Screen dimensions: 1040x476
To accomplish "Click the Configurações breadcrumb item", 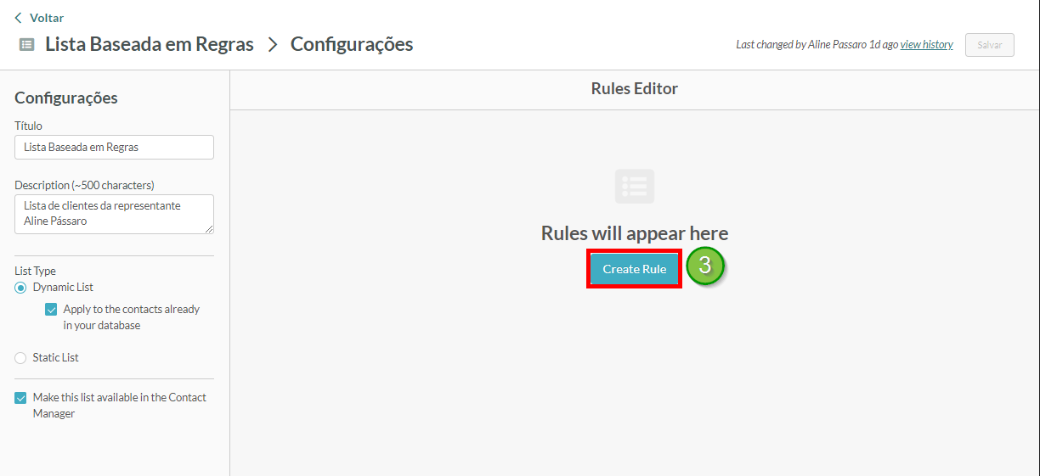I will pos(352,44).
